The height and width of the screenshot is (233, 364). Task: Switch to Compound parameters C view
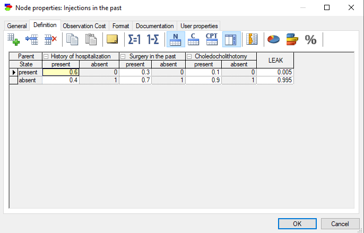[x=193, y=39]
